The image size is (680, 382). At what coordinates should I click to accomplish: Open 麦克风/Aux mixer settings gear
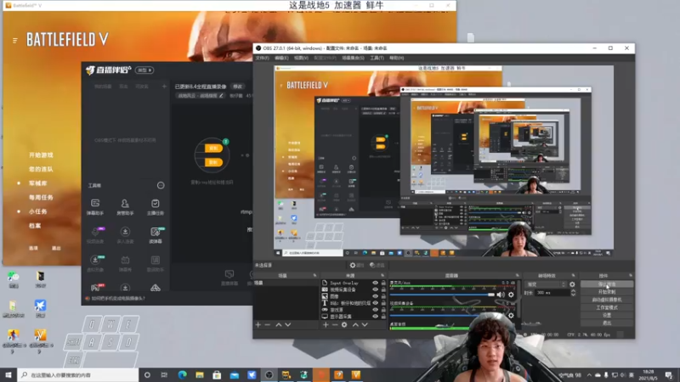(511, 295)
